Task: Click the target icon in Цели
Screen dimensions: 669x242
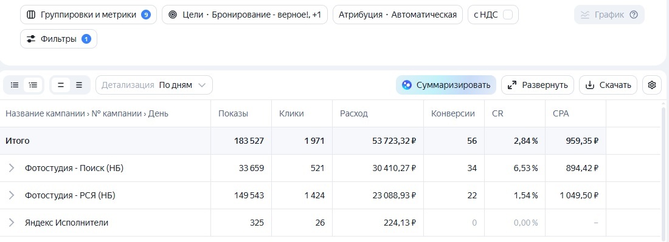Action: click(172, 15)
